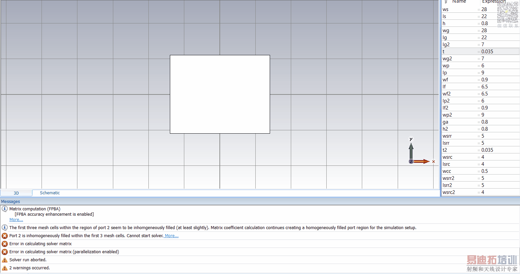Viewport: 520px width, 274px height.
Task: Select the parameter name wg
Action: coord(446,30)
